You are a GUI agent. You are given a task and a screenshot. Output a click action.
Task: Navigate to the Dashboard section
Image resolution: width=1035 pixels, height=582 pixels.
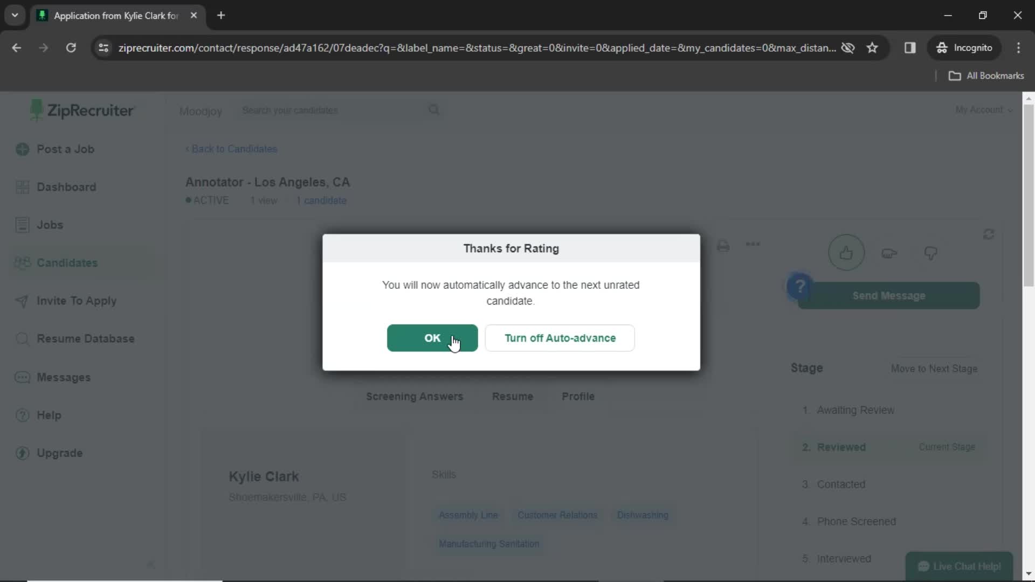66,186
